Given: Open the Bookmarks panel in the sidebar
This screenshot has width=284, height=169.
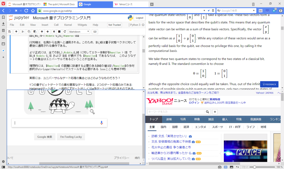Looking at the screenshot, I should pyautogui.click(x=3, y=17).
